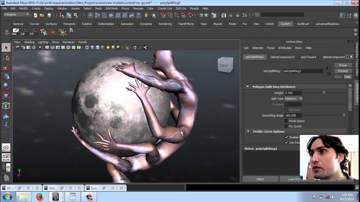The height and width of the screenshot is (202, 360).
Task: Open the Edit Mesh menu
Action: click(x=112, y=8)
